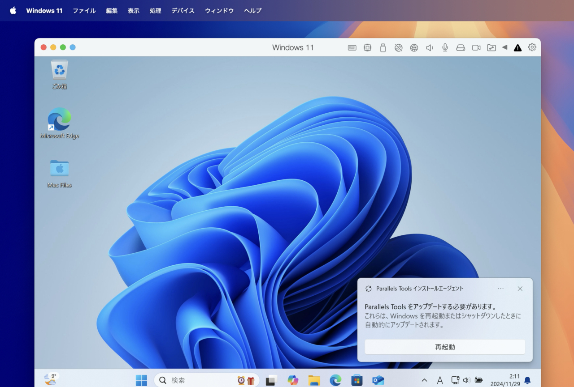The image size is (574, 387).
Task: Open the デバイス menu
Action: (x=183, y=11)
